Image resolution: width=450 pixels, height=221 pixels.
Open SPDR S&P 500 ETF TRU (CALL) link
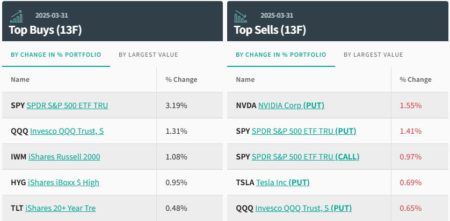click(x=306, y=157)
